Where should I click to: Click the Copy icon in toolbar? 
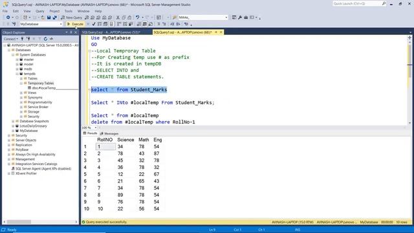point(124,17)
